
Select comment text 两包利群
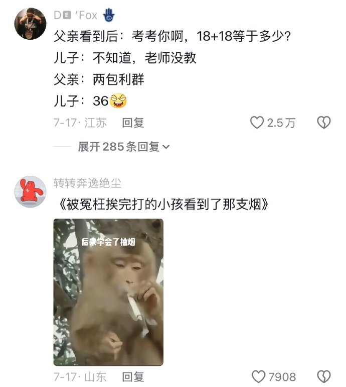pyautogui.click(x=118, y=79)
